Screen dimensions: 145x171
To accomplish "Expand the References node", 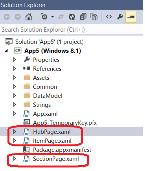I will (x=15, y=68).
